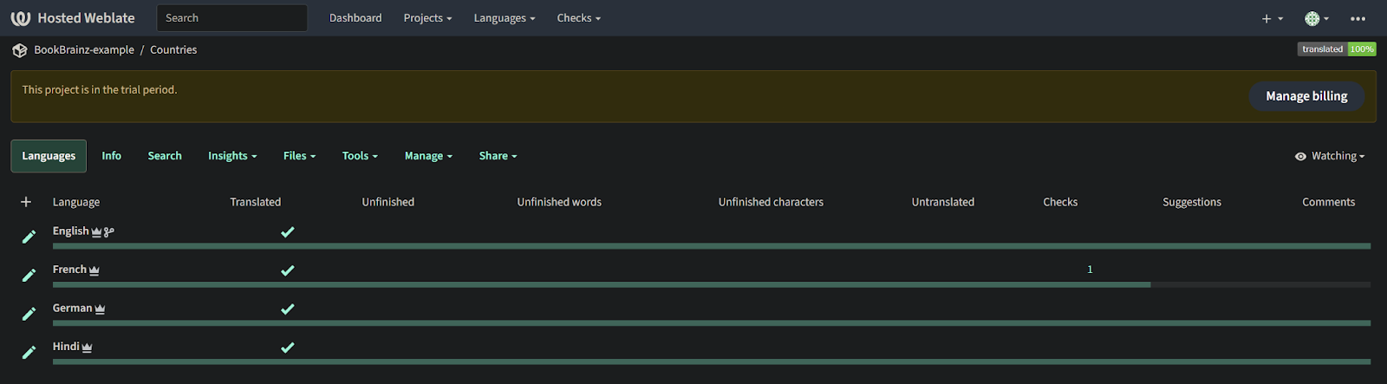1387x384 pixels.
Task: Open the English language link
Action: coord(70,231)
